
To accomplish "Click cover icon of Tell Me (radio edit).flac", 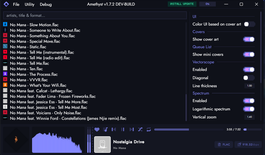I will 5,57.
